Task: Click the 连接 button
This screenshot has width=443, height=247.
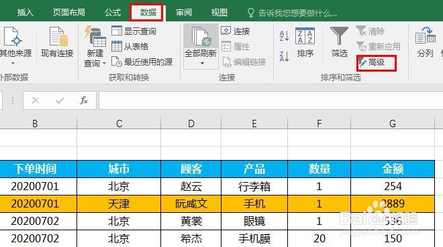Action: (x=236, y=31)
